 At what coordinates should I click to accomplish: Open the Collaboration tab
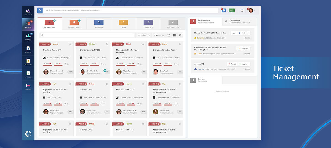point(173,24)
